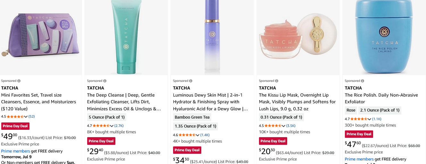Expand rating dropdown arrow for The Rice Polish
Viewport: 426px width, 164px height.
[x=370, y=119]
